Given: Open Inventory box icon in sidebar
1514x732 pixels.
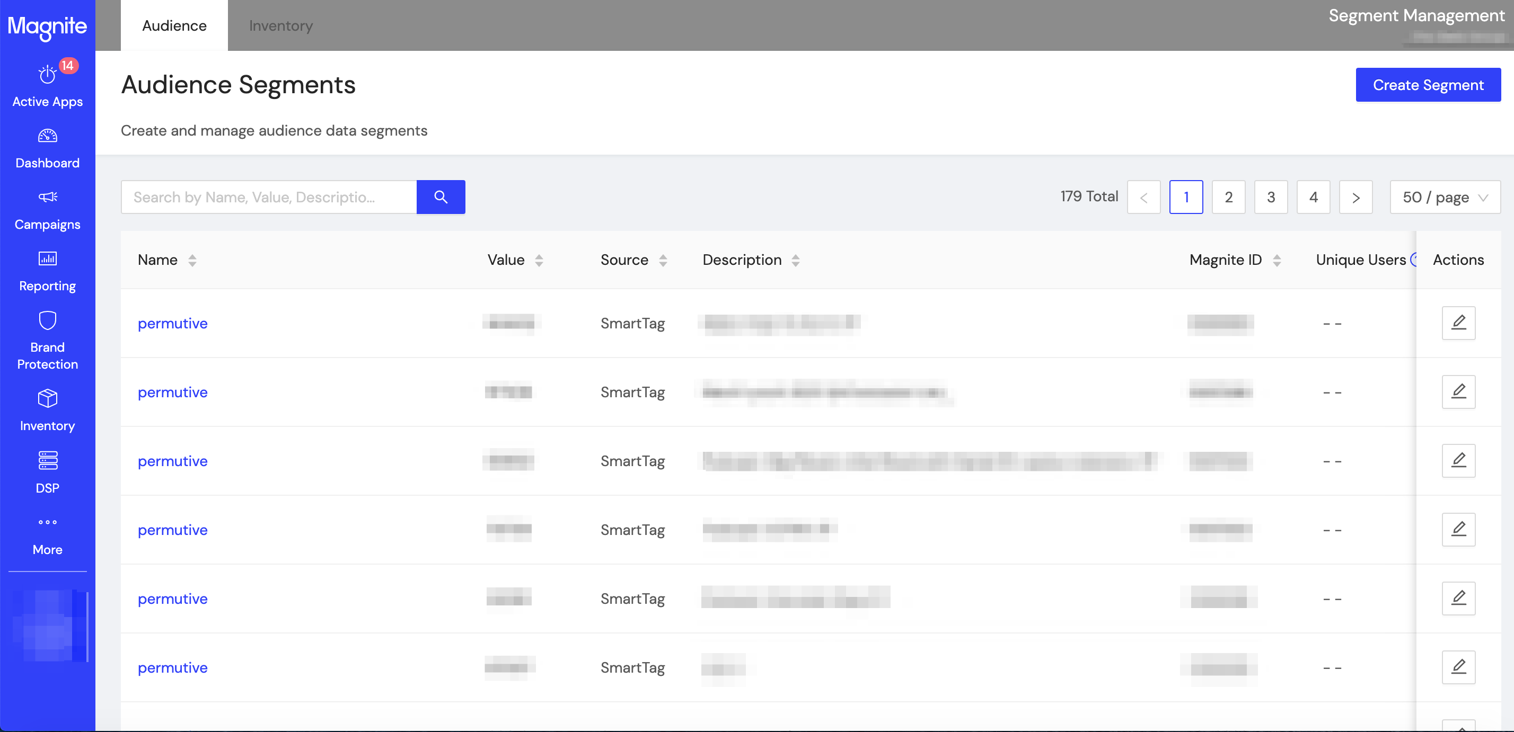Looking at the screenshot, I should [47, 399].
